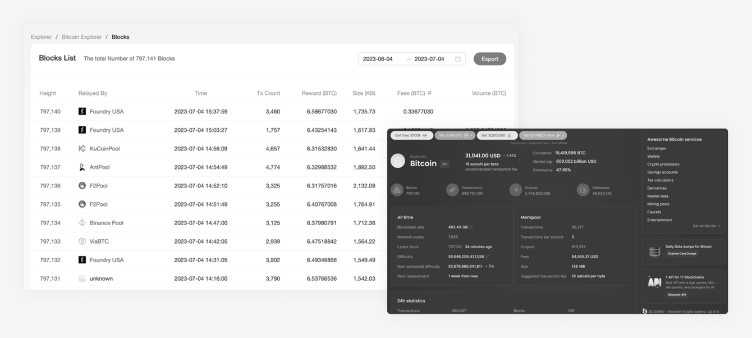The width and height of the screenshot is (752, 338).
Task: Click the data dumps server stack icon
Action: tap(654, 252)
